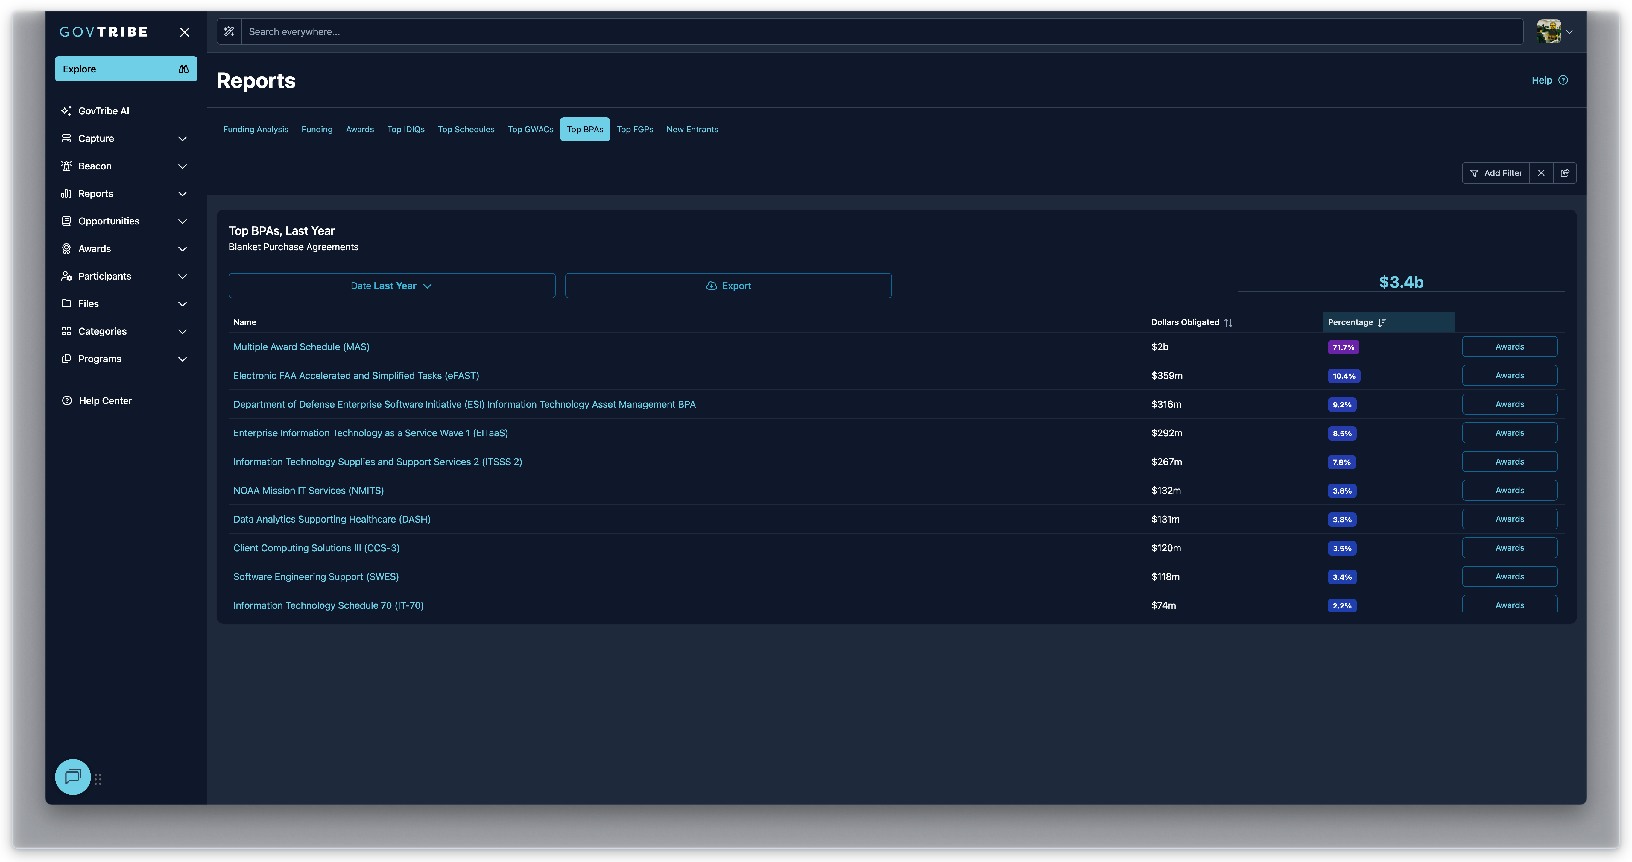Click the Add Filter button
Screen dimensions: 1632x862
point(1496,173)
